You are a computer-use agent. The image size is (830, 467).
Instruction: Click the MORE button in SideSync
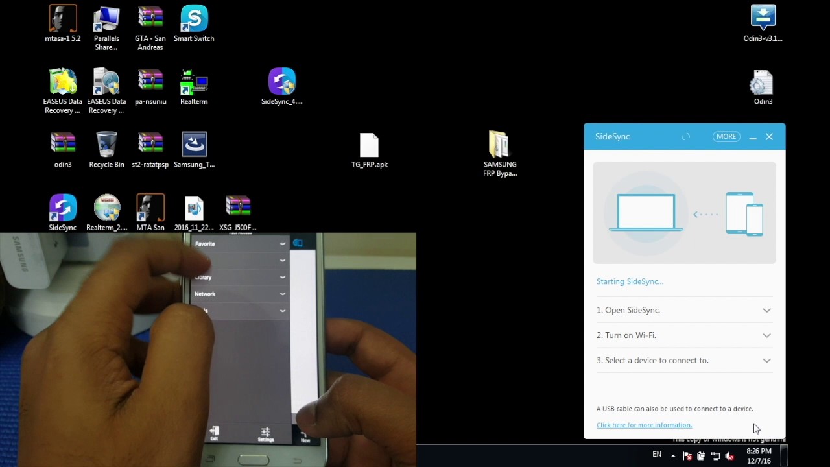726,137
